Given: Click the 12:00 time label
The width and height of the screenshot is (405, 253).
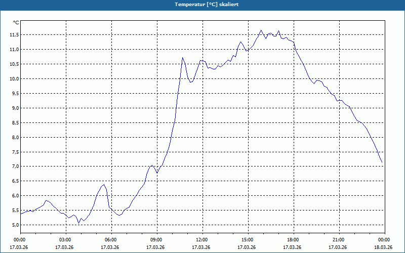Looking at the screenshot, I should 202,240.
